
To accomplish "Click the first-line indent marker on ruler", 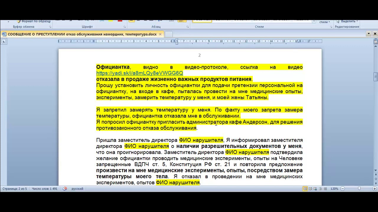I will pos(177,40).
